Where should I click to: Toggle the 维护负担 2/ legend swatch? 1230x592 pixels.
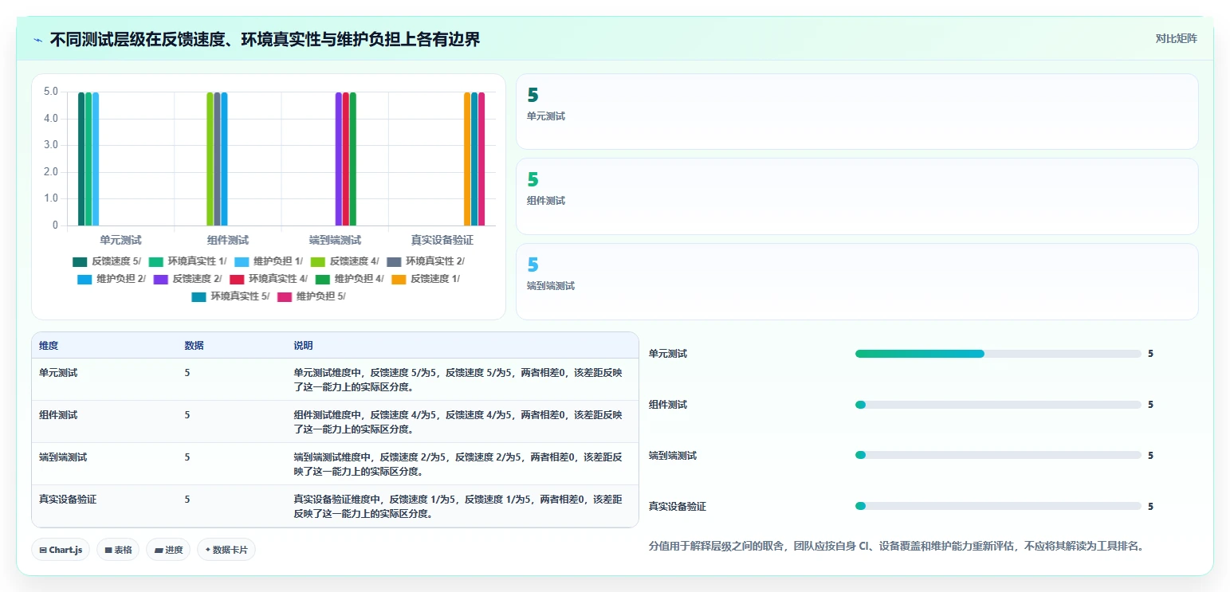(84, 279)
